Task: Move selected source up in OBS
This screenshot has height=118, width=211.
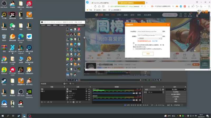Action: point(77,102)
